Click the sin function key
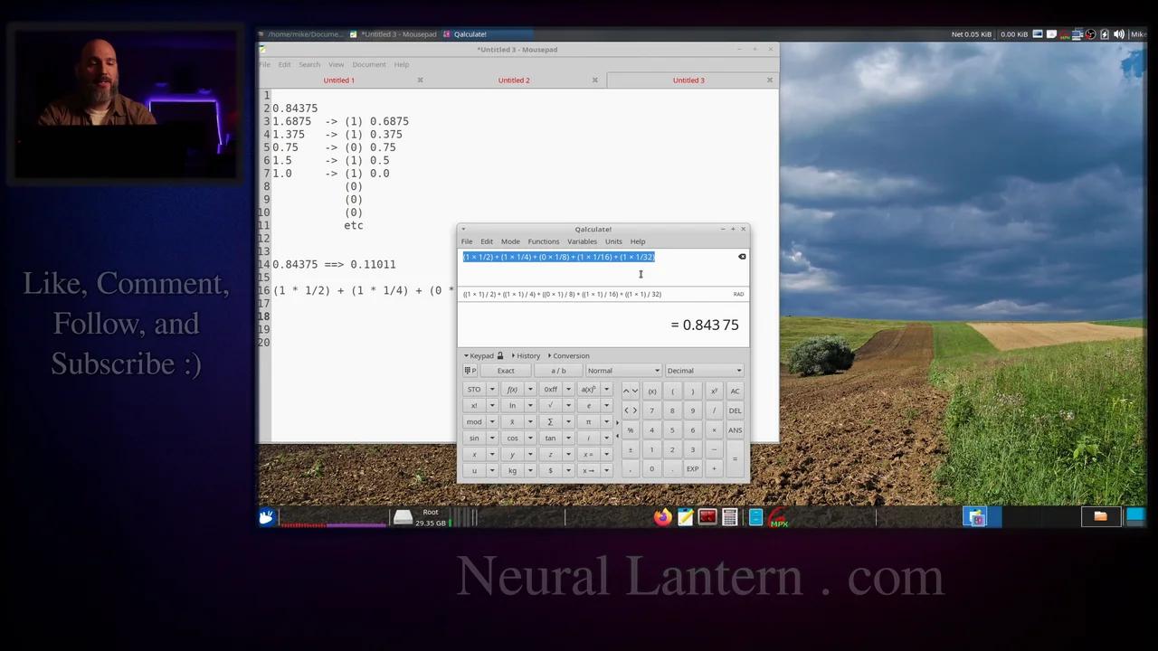Image resolution: width=1158 pixels, height=651 pixels. click(x=473, y=438)
